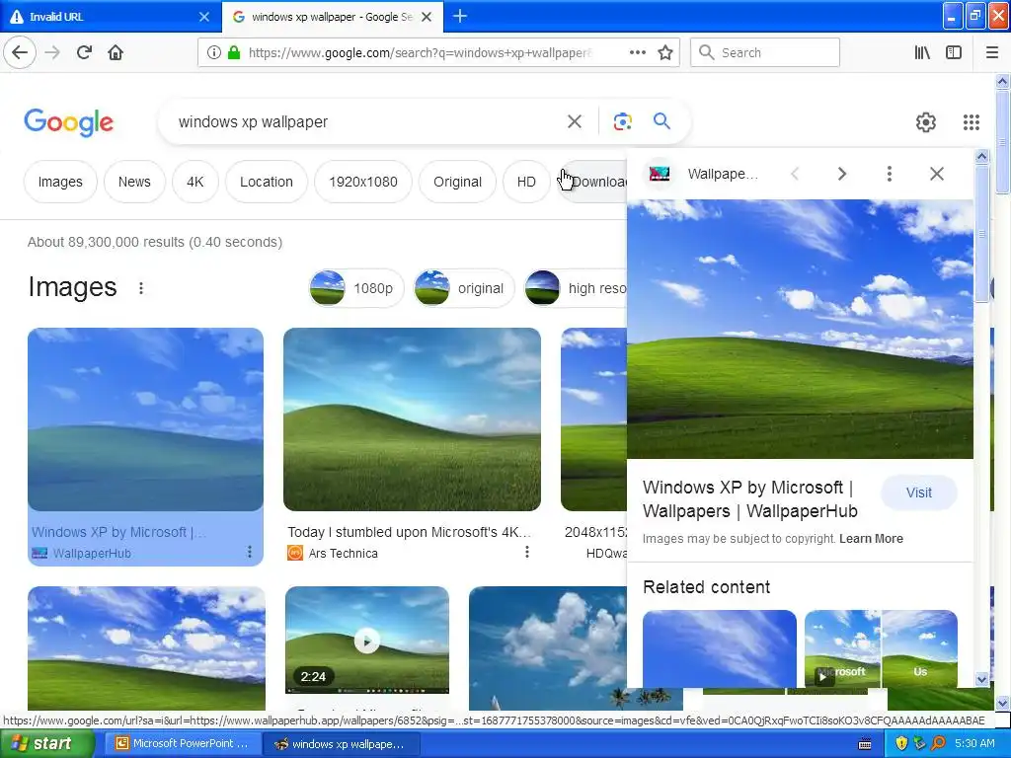Open Google settings gear icon
This screenshot has width=1011, height=758.
click(926, 121)
